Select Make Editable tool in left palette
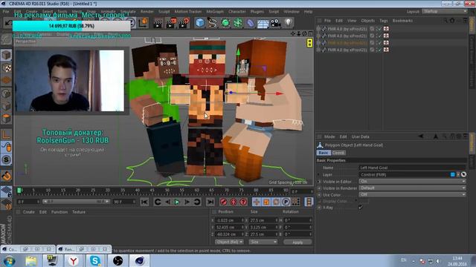 click(x=6, y=39)
